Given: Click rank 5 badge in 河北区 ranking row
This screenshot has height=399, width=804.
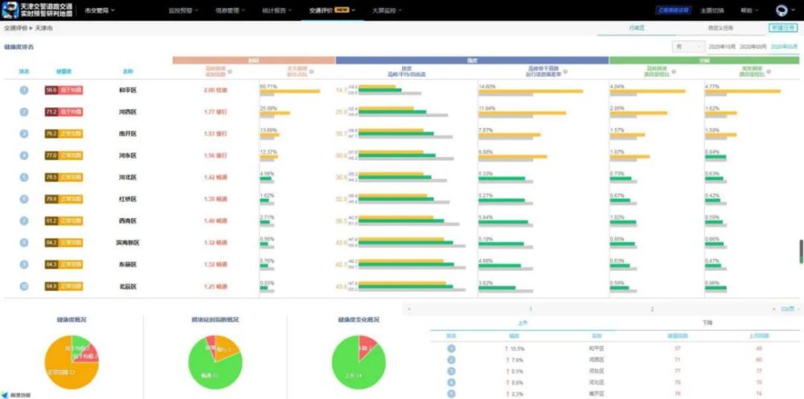Looking at the screenshot, I should pos(23,178).
